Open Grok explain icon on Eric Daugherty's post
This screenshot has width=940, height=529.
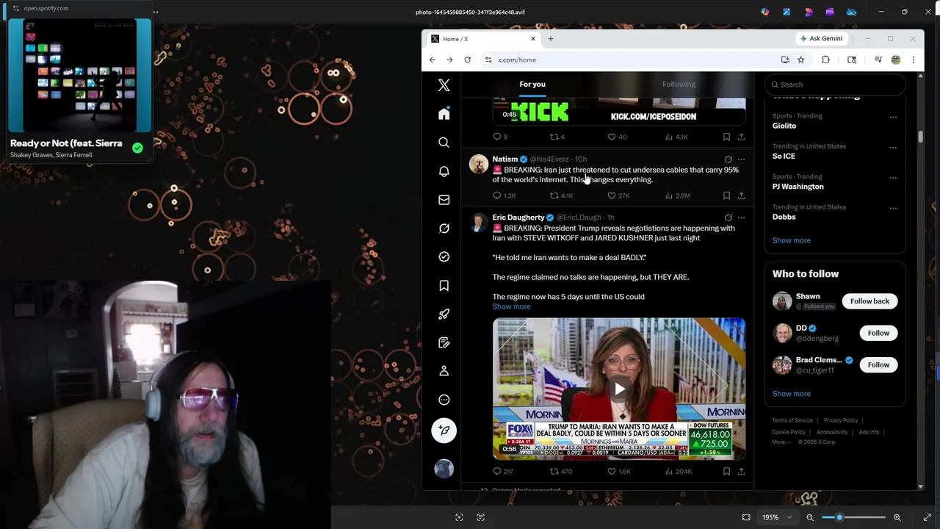pyautogui.click(x=728, y=217)
